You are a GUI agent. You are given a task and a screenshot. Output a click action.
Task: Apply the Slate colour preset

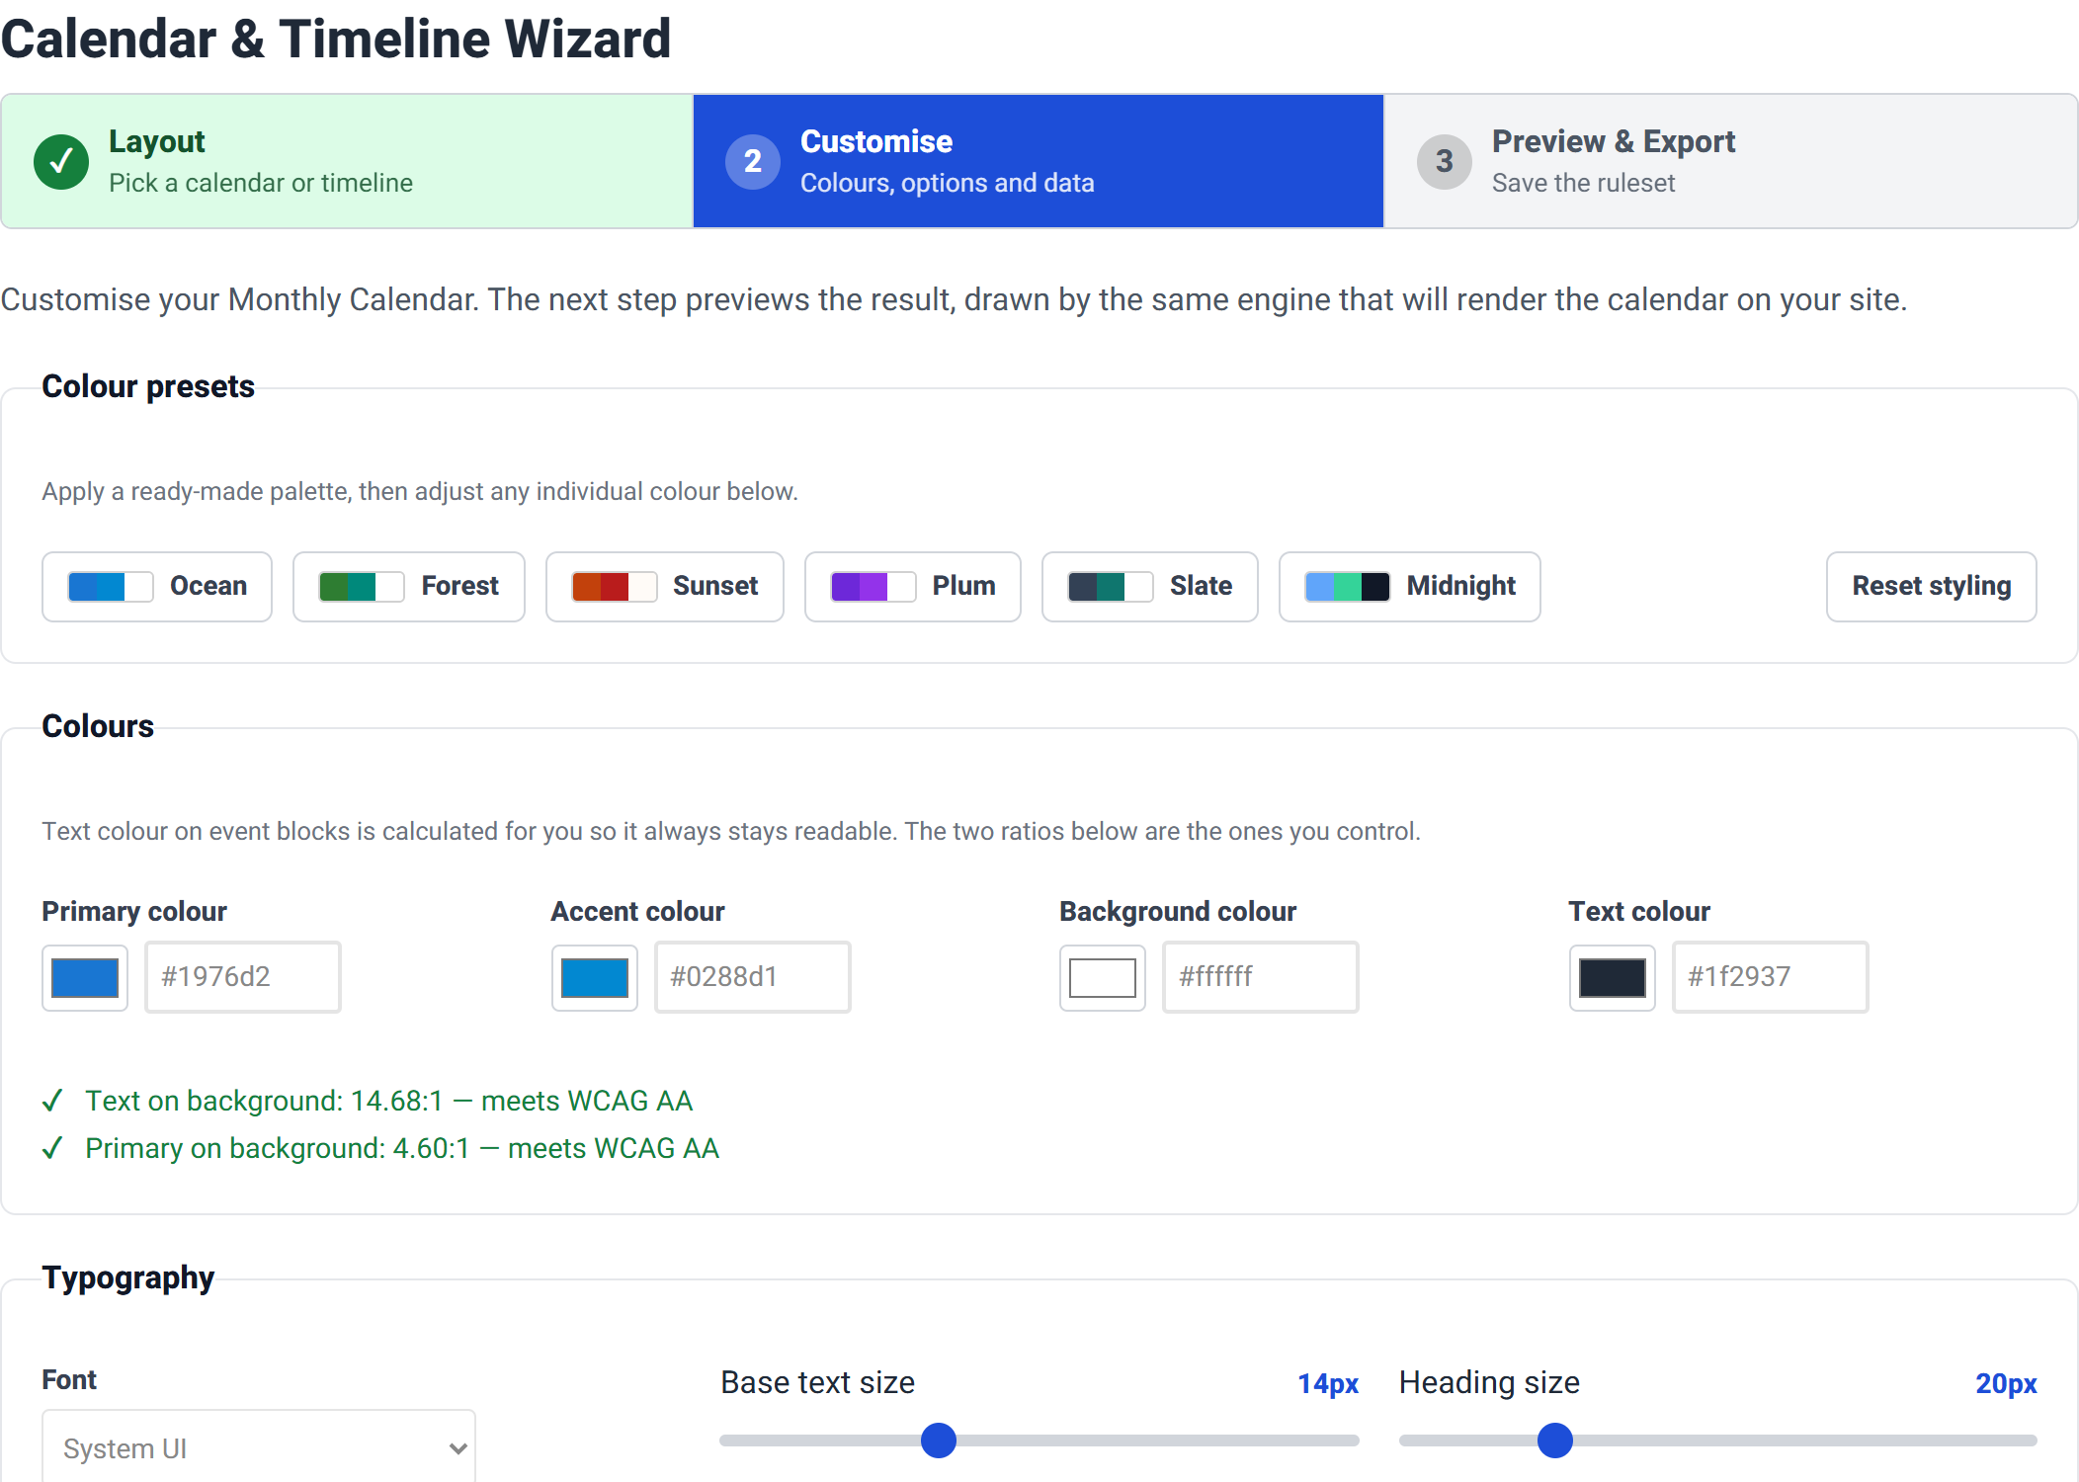(x=1150, y=587)
